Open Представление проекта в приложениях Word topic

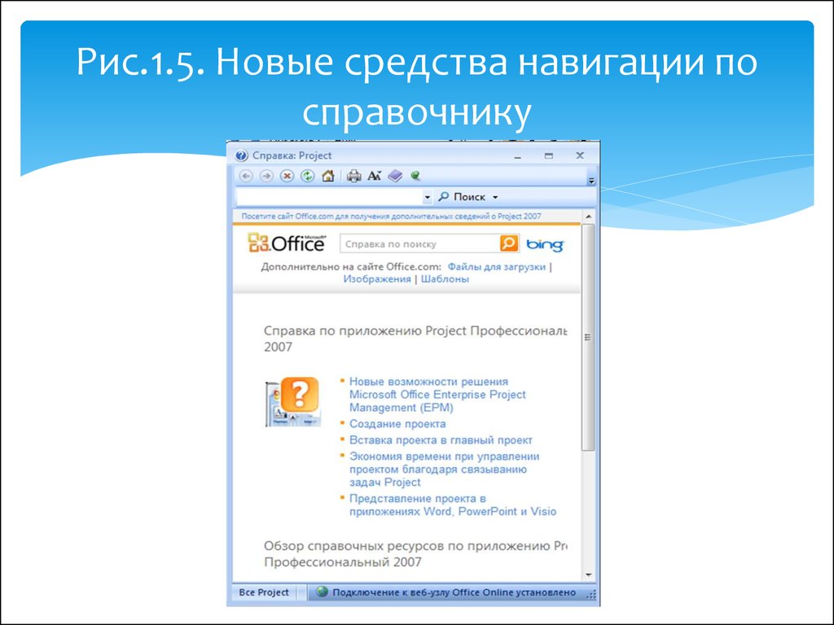(x=453, y=505)
